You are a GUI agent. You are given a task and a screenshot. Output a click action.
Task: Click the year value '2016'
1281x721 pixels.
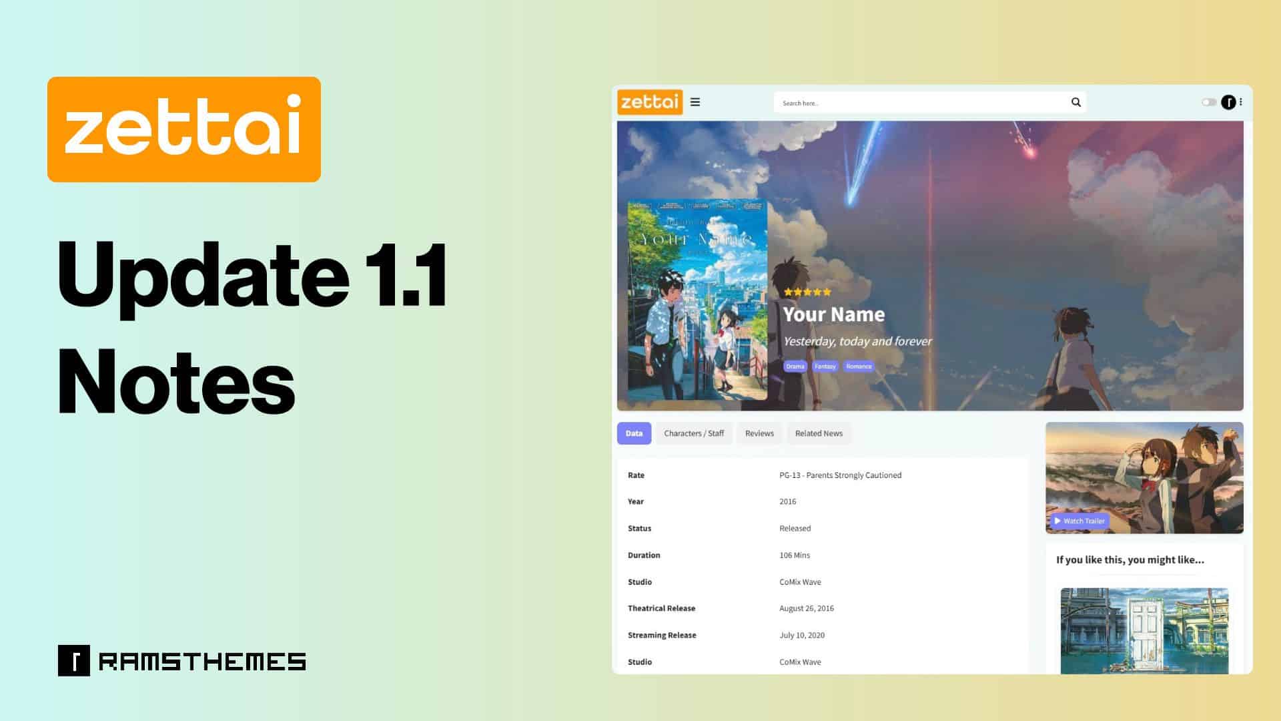787,501
